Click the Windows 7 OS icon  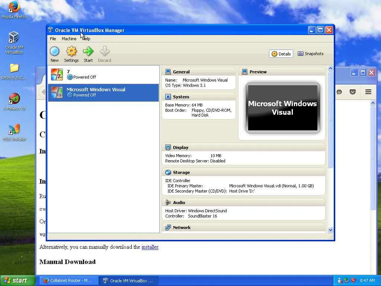coord(57,74)
